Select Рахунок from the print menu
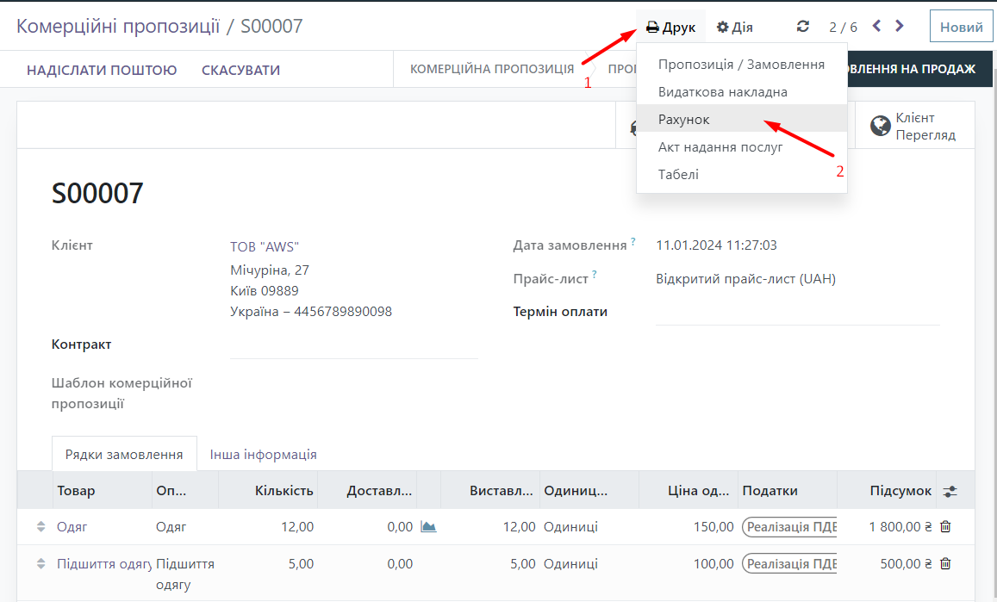Screen dimensions: 997x602 coord(684,119)
